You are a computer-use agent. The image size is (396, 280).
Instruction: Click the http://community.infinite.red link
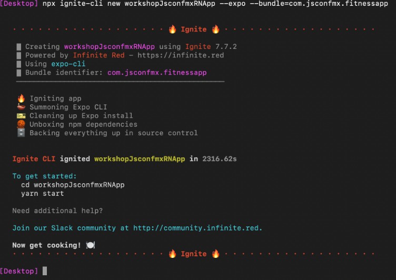pos(198,228)
